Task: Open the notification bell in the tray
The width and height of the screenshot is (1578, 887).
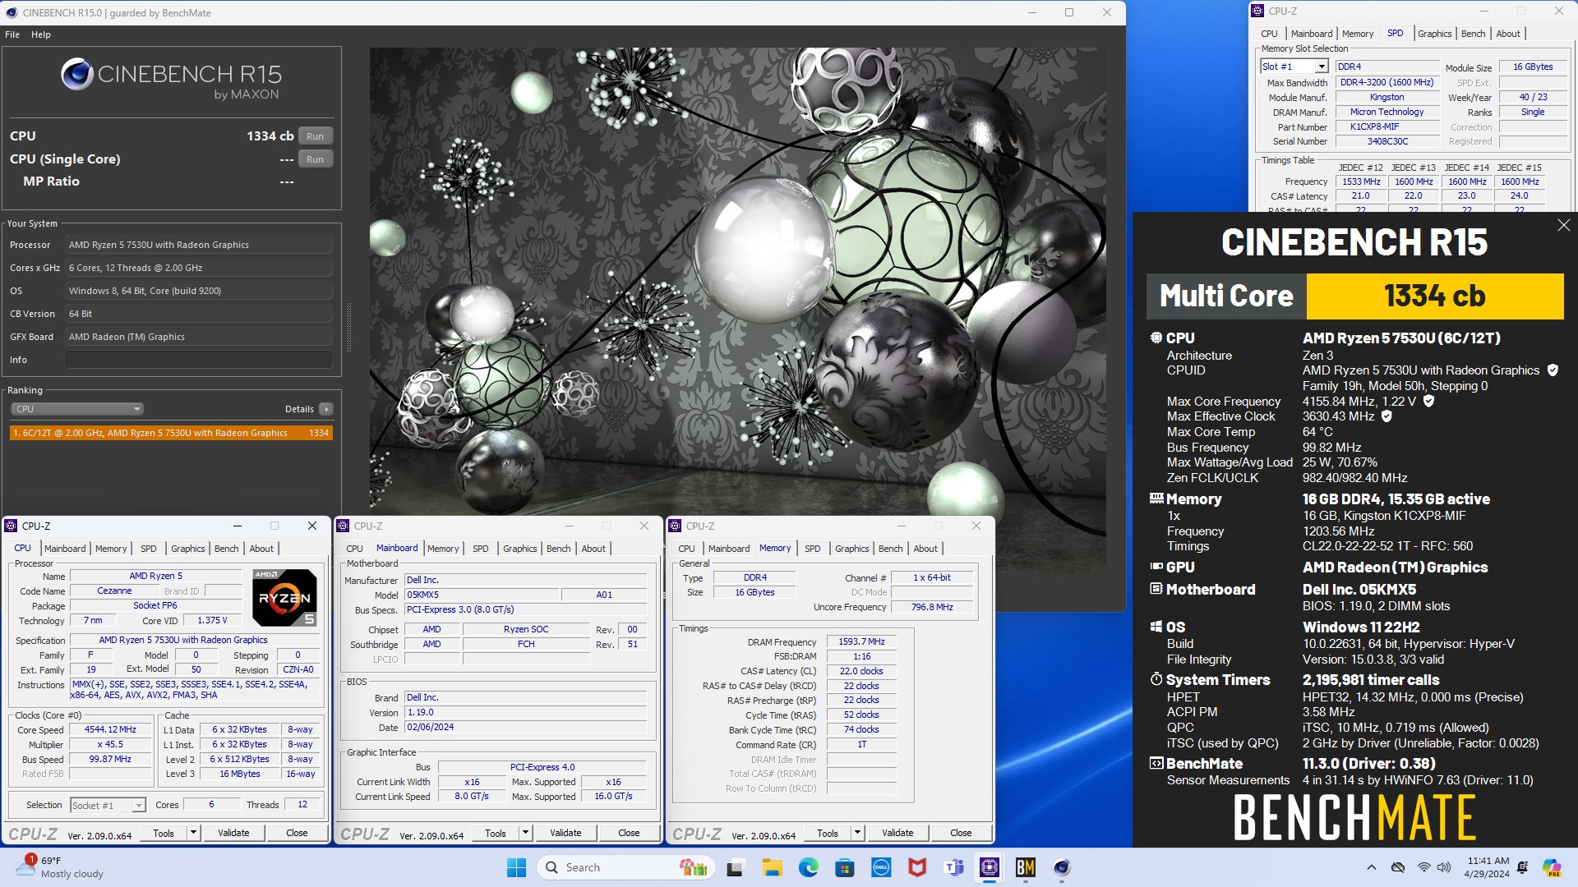Action: click(x=1523, y=867)
